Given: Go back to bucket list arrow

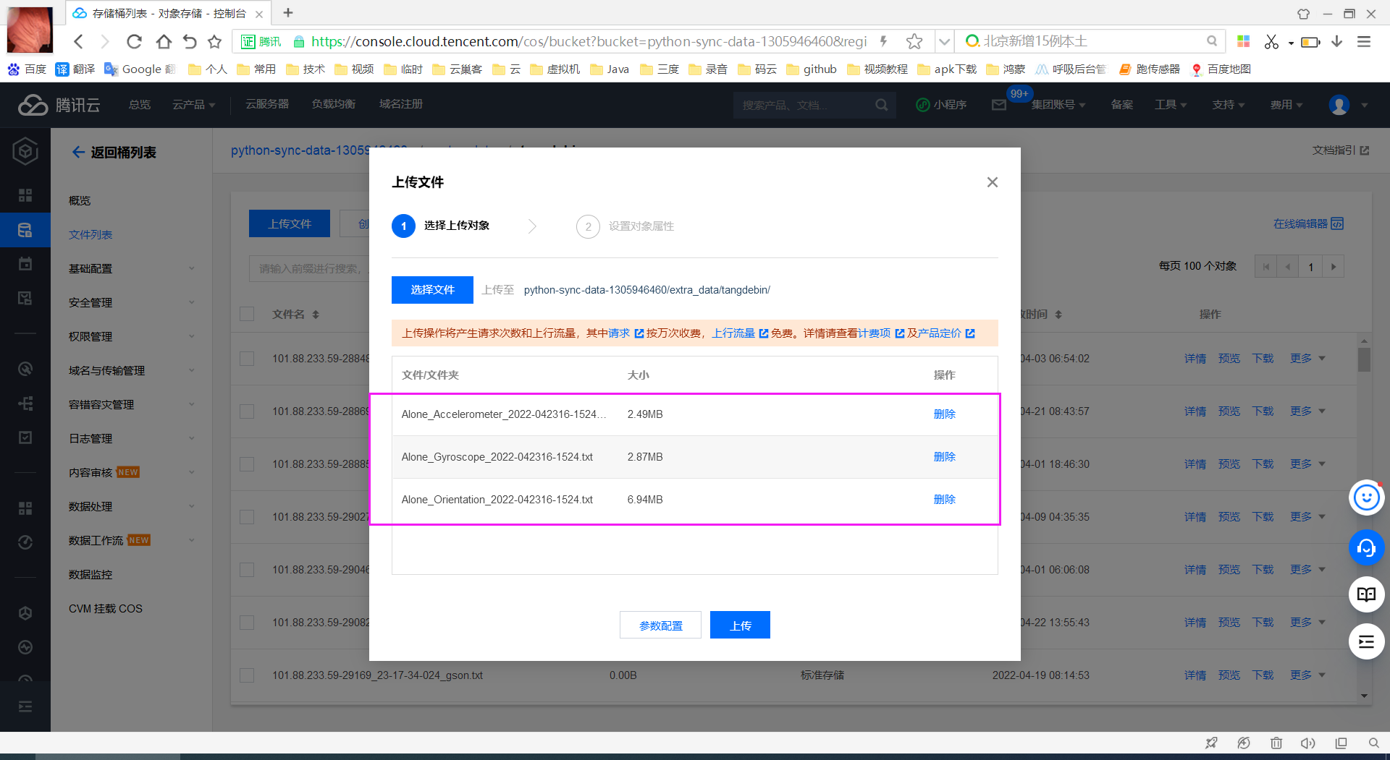Looking at the screenshot, I should (x=78, y=153).
